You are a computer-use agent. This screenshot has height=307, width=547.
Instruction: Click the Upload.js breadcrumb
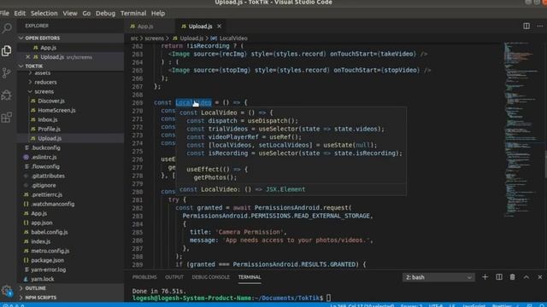(188, 38)
